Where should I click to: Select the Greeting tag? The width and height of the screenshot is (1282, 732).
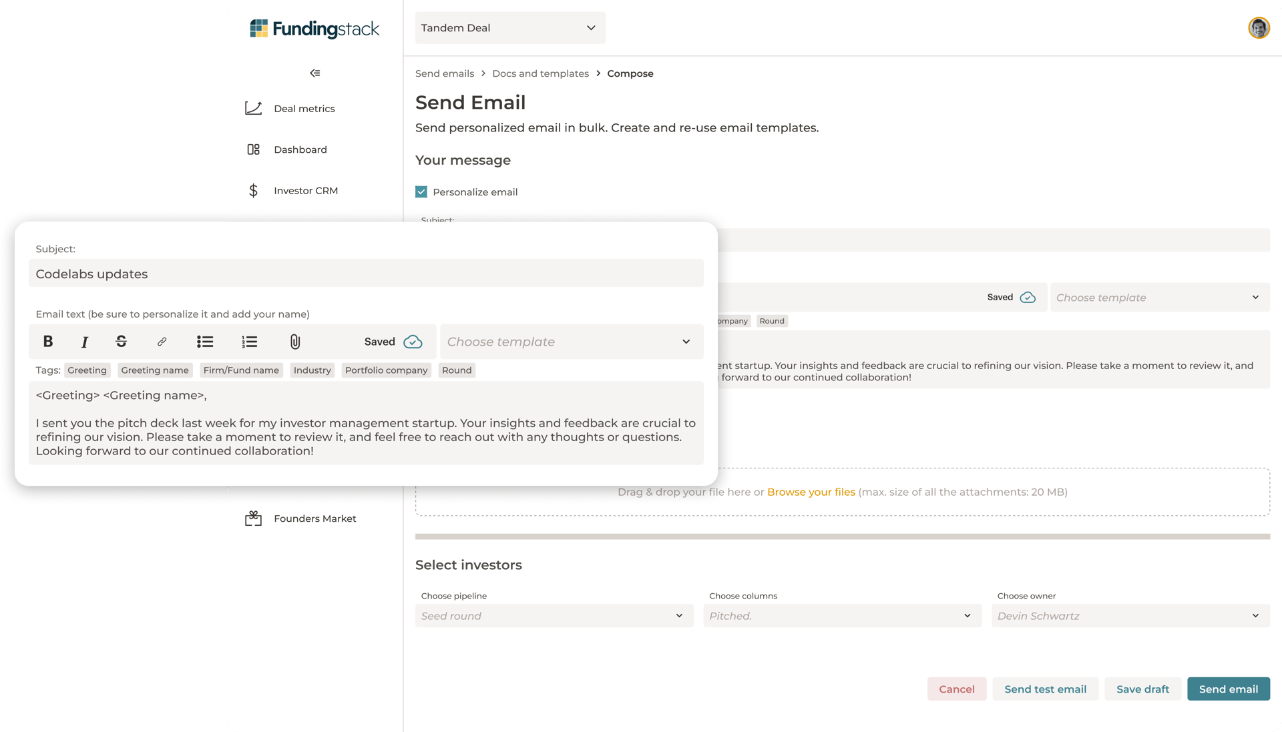pyautogui.click(x=86, y=370)
